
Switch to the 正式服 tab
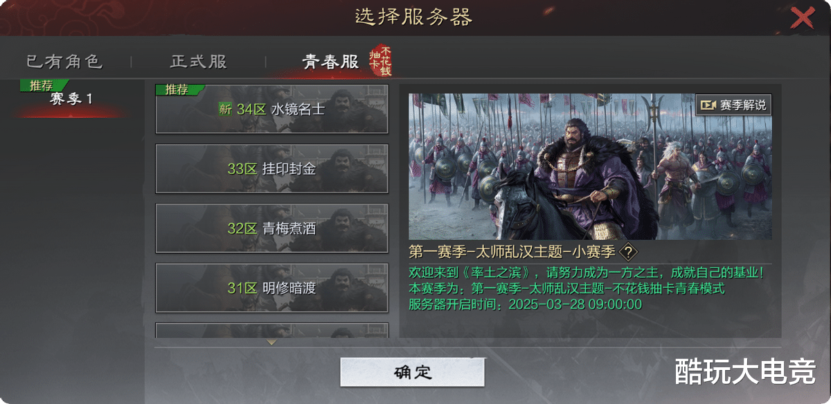(x=198, y=62)
